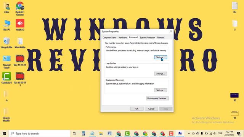Open Task View from the taskbar
This screenshot has height=137, width=244.
pos(74,134)
